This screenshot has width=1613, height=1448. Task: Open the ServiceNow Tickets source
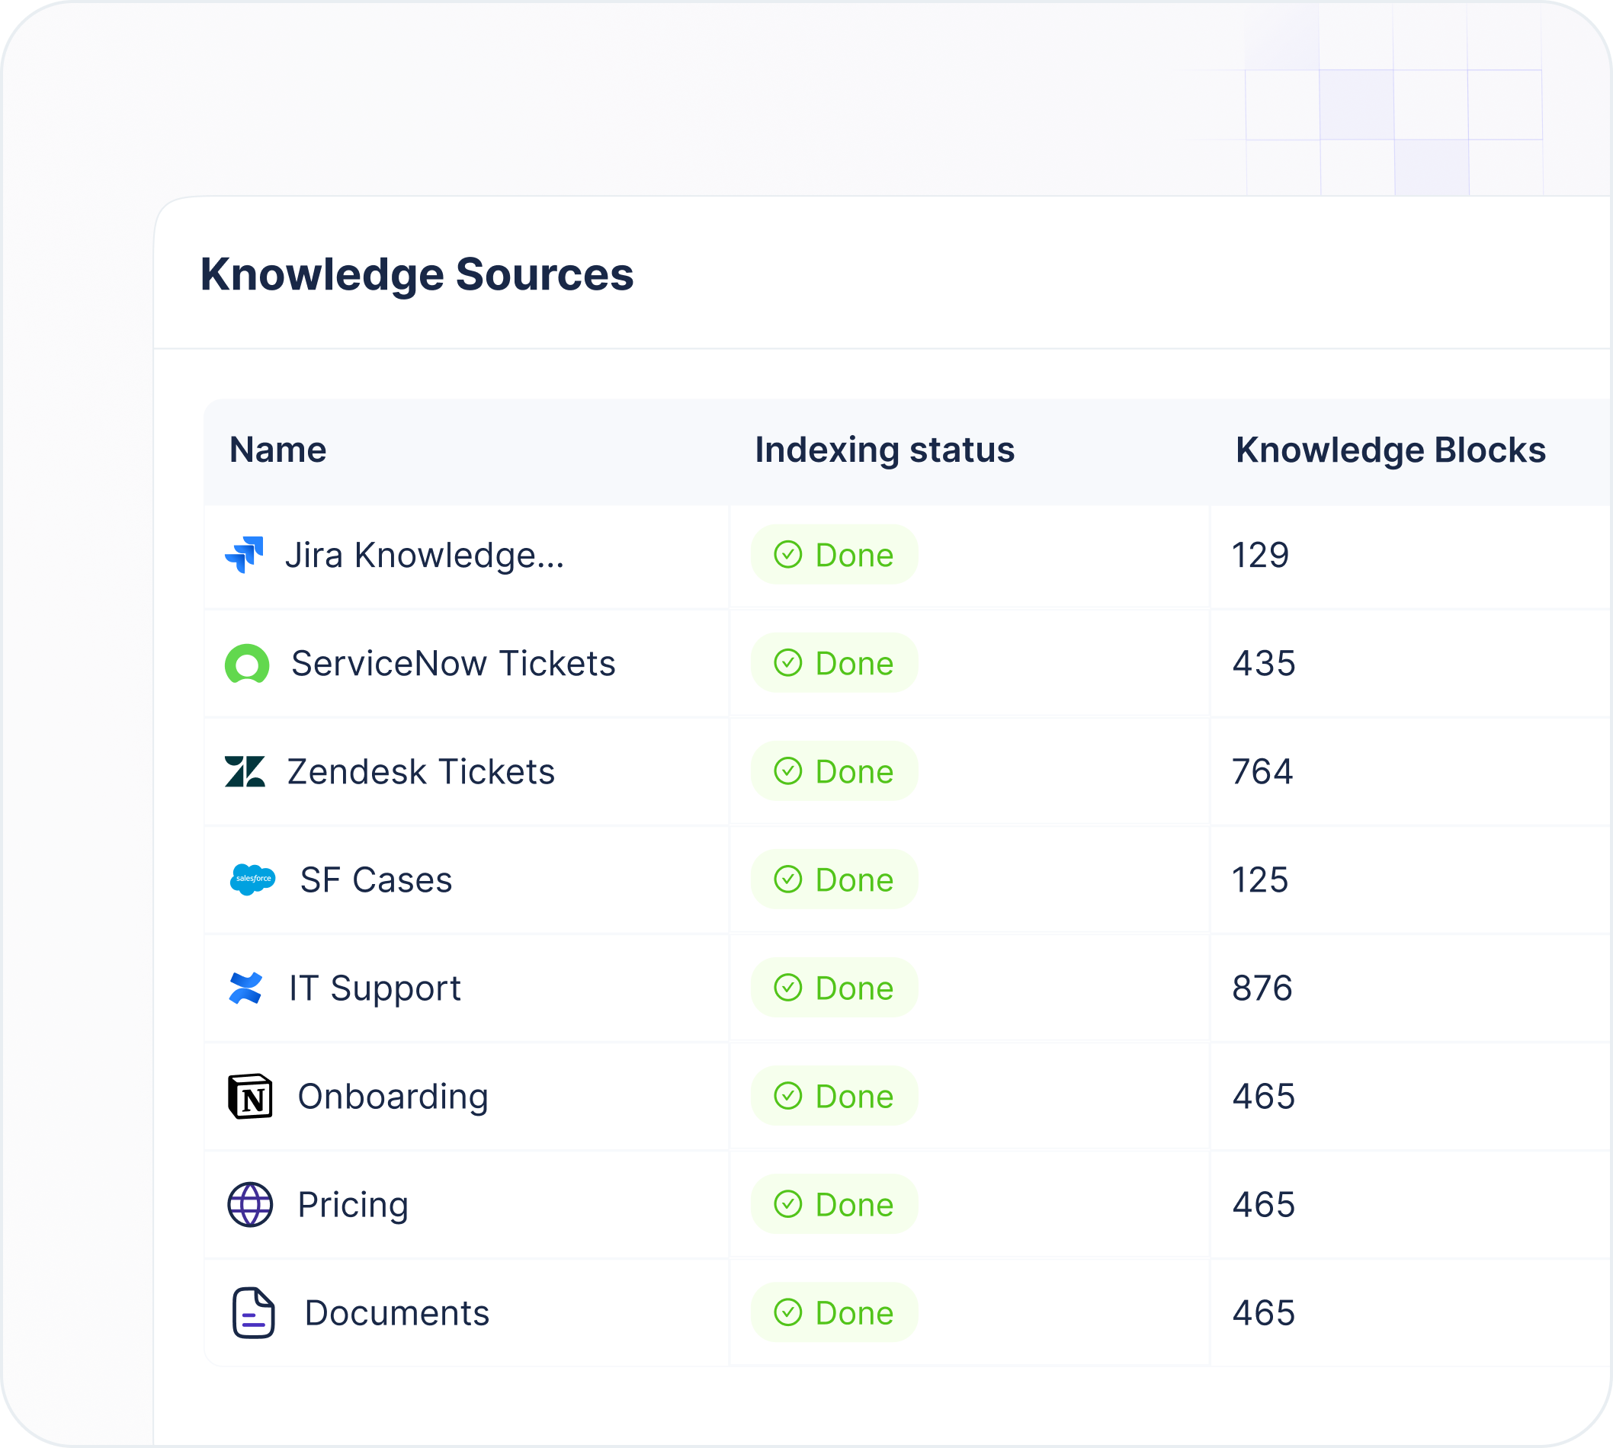(453, 664)
